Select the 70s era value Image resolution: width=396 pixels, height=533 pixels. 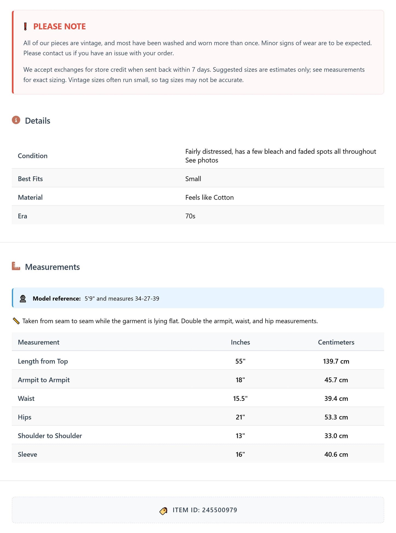point(190,216)
